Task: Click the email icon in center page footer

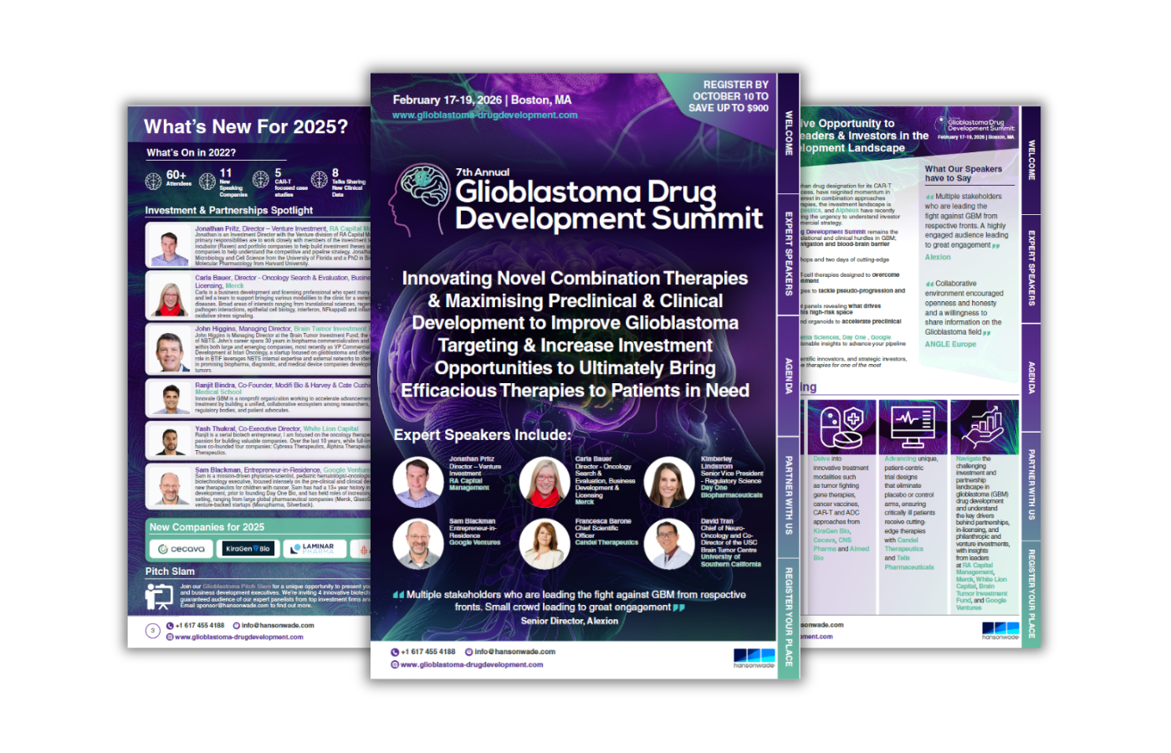Action: click(469, 652)
